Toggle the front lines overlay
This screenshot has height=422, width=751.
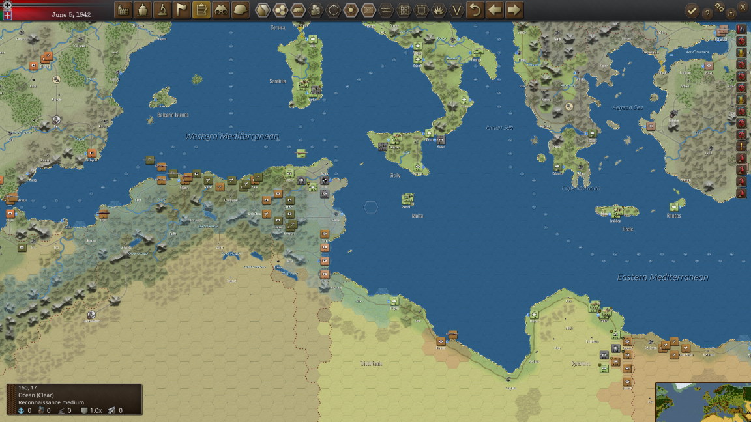(386, 10)
